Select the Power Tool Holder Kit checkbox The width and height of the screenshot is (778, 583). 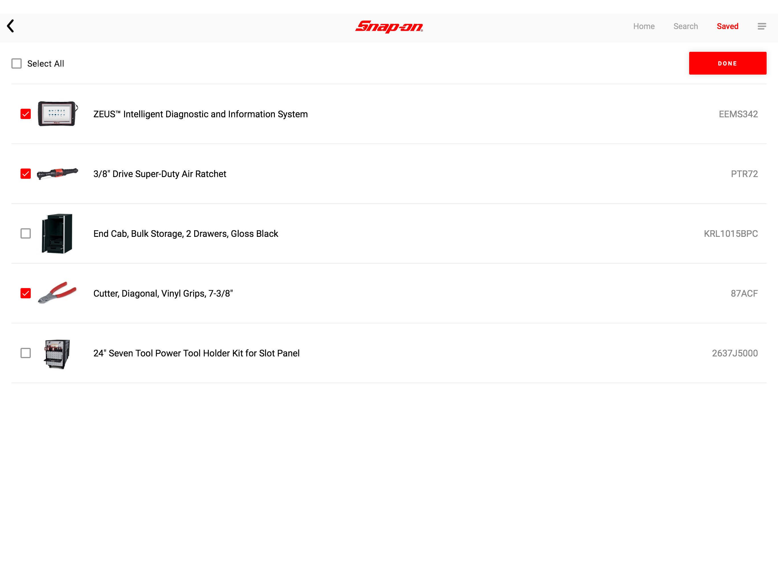pos(26,353)
